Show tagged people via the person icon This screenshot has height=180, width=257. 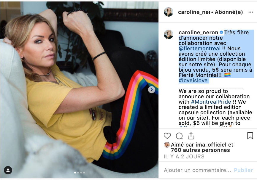coord(8,170)
